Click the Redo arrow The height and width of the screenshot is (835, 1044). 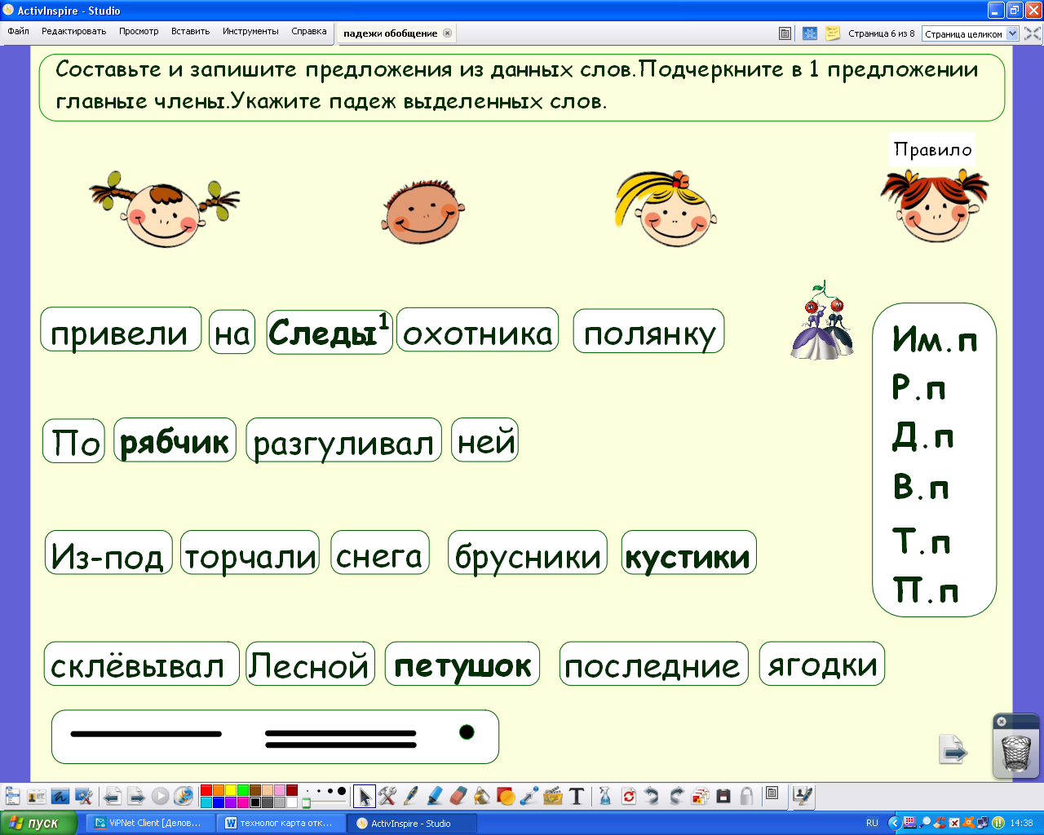(x=676, y=797)
